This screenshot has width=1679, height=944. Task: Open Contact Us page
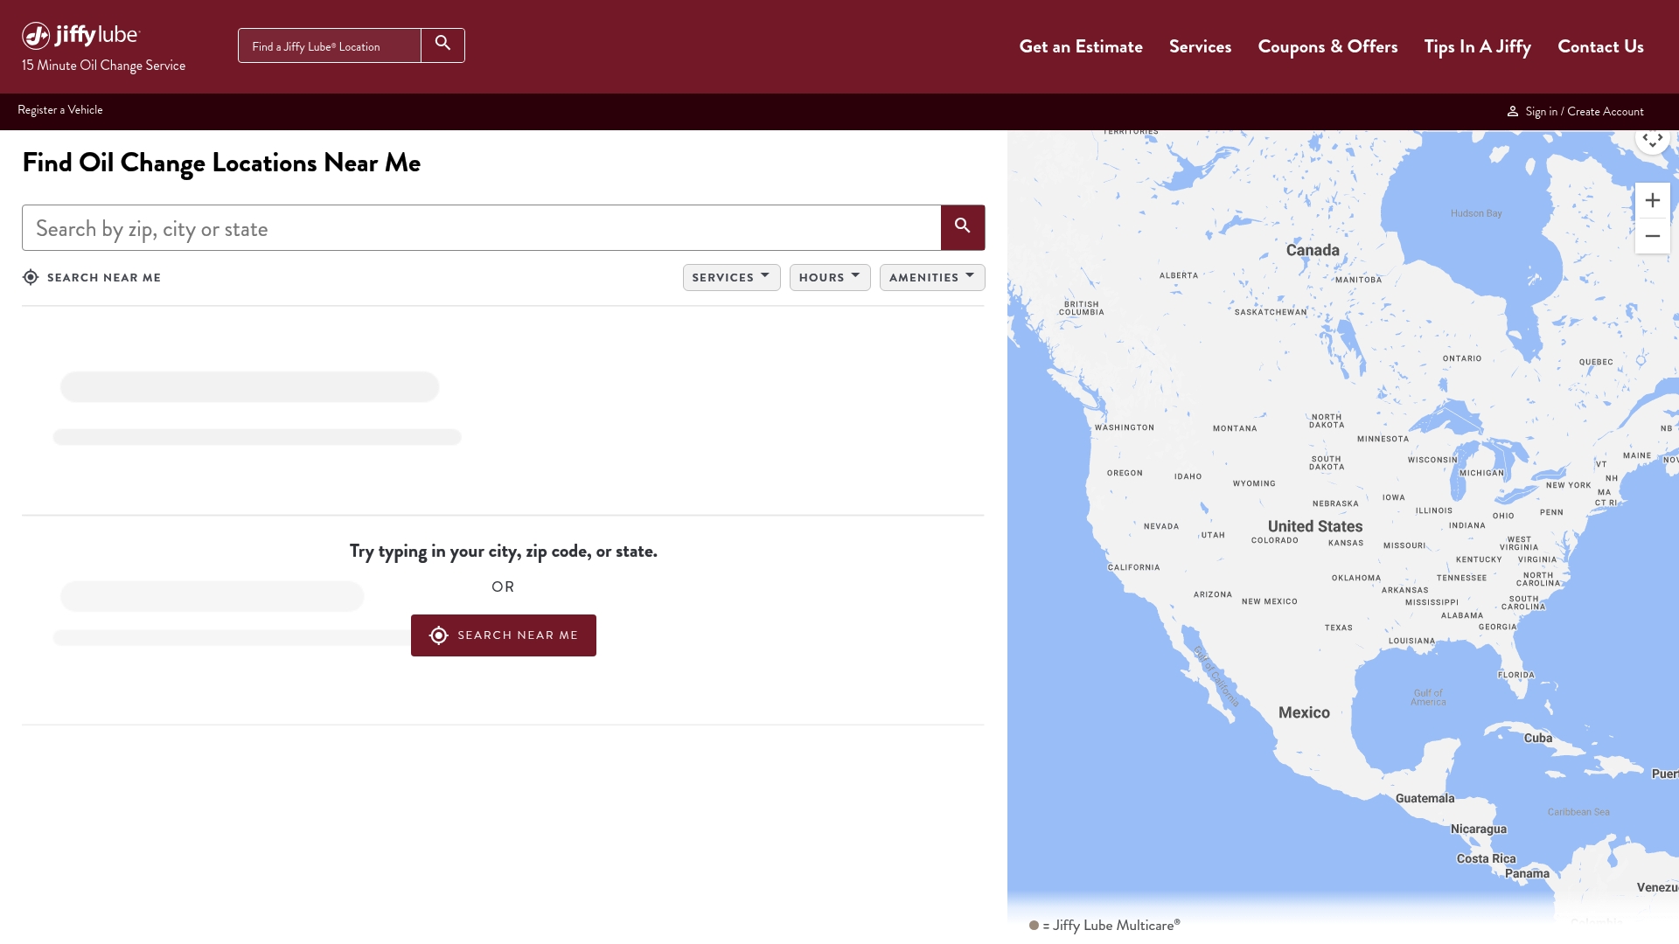pyautogui.click(x=1600, y=46)
